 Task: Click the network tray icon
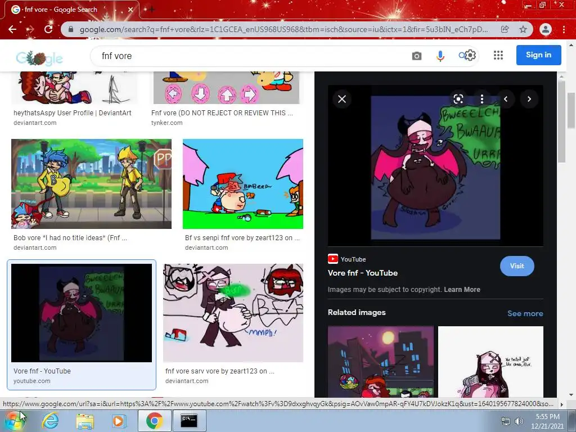point(506,421)
